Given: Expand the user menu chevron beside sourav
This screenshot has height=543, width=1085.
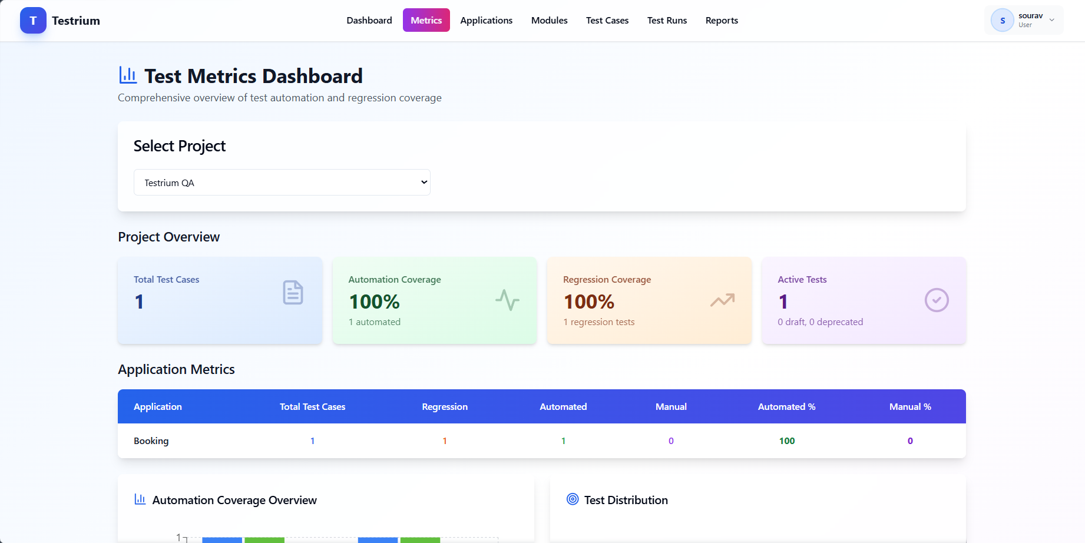Looking at the screenshot, I should 1052,21.
